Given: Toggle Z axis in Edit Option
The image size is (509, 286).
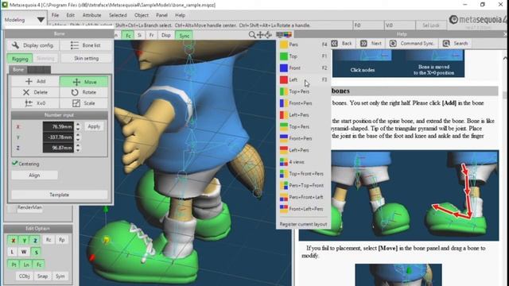Looking at the screenshot, I should [x=35, y=240].
